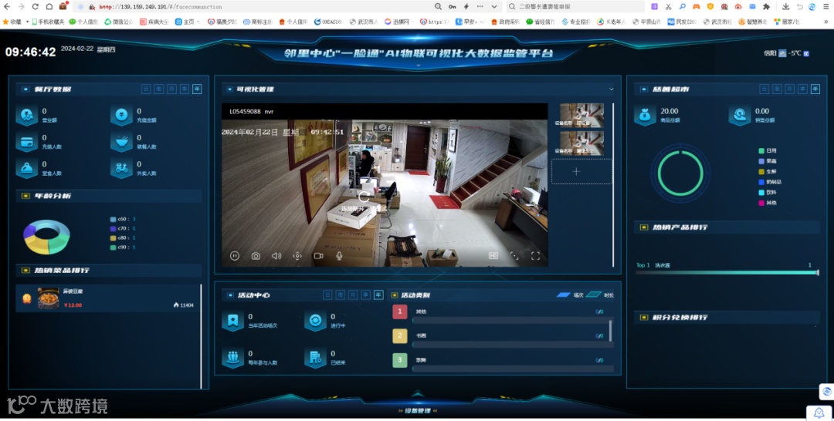The height and width of the screenshot is (421, 834).
Task: Toggle the 生鲜 category legend
Action: pyautogui.click(x=768, y=171)
